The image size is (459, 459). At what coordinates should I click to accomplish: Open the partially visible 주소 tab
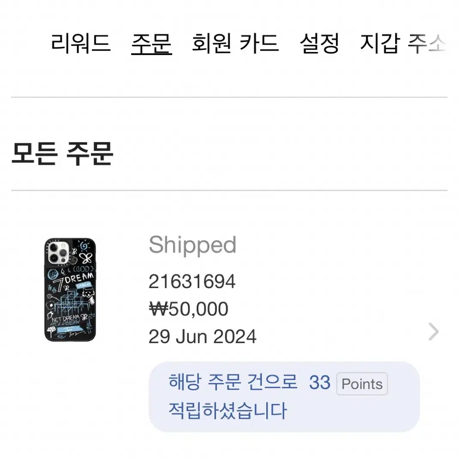(427, 43)
